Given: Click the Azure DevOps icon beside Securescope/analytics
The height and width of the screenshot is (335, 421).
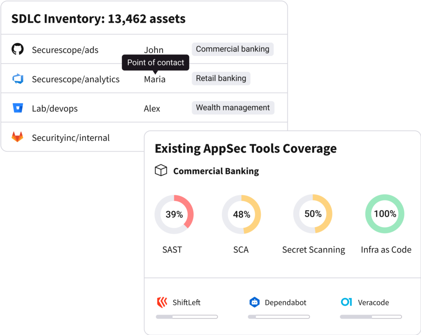Looking at the screenshot, I should point(18,79).
